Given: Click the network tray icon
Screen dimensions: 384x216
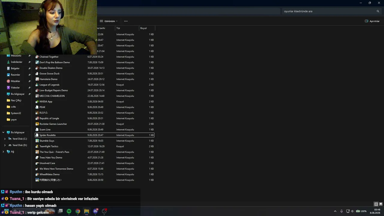Looking at the screenshot, I should 348,211.
